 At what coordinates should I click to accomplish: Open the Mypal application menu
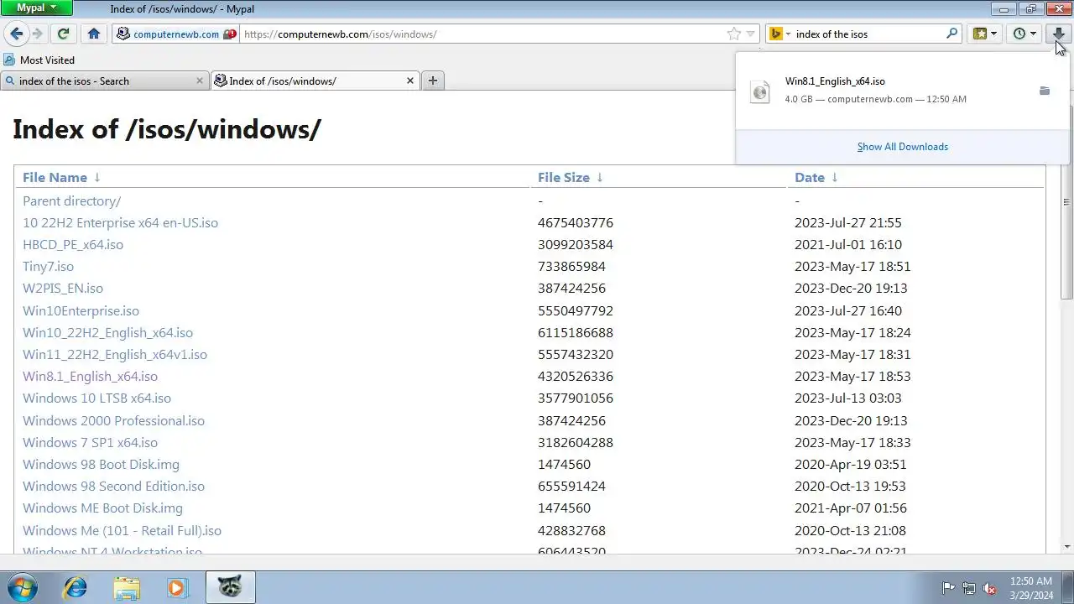click(37, 8)
